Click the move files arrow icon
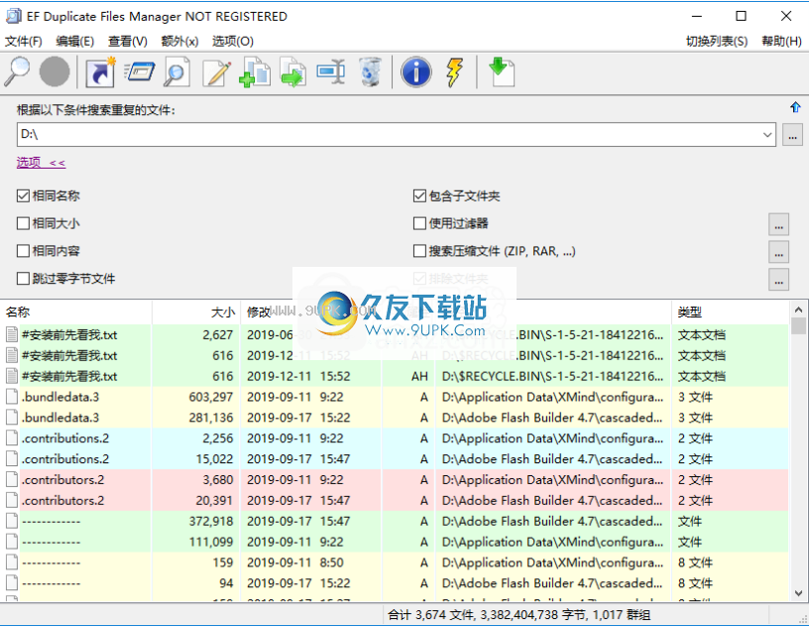The width and height of the screenshot is (809, 627). pos(293,71)
